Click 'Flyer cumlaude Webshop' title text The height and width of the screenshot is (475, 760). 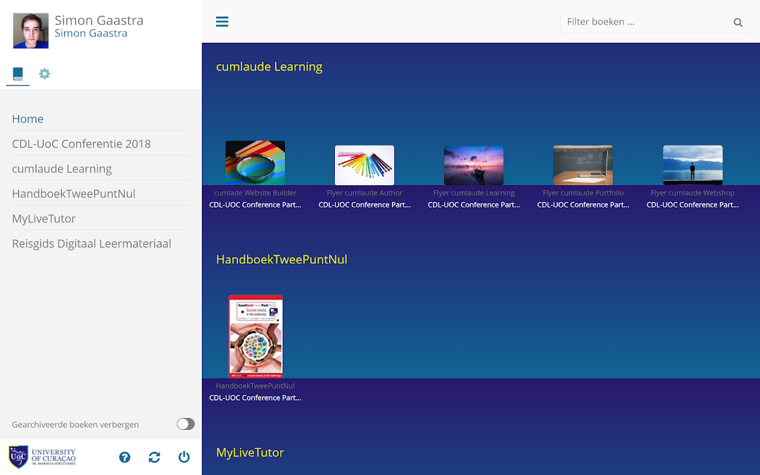click(x=692, y=193)
